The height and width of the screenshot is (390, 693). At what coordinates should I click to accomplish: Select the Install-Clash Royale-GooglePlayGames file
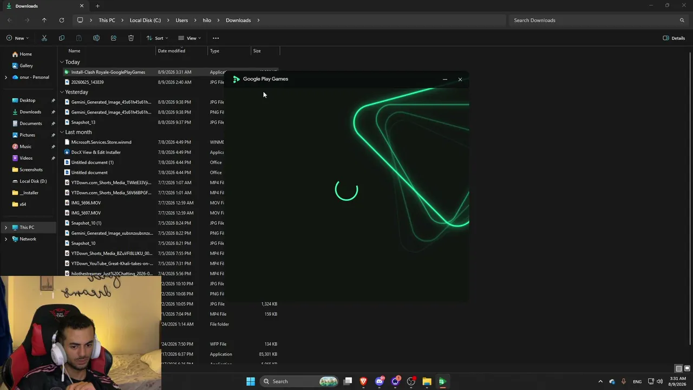108,72
